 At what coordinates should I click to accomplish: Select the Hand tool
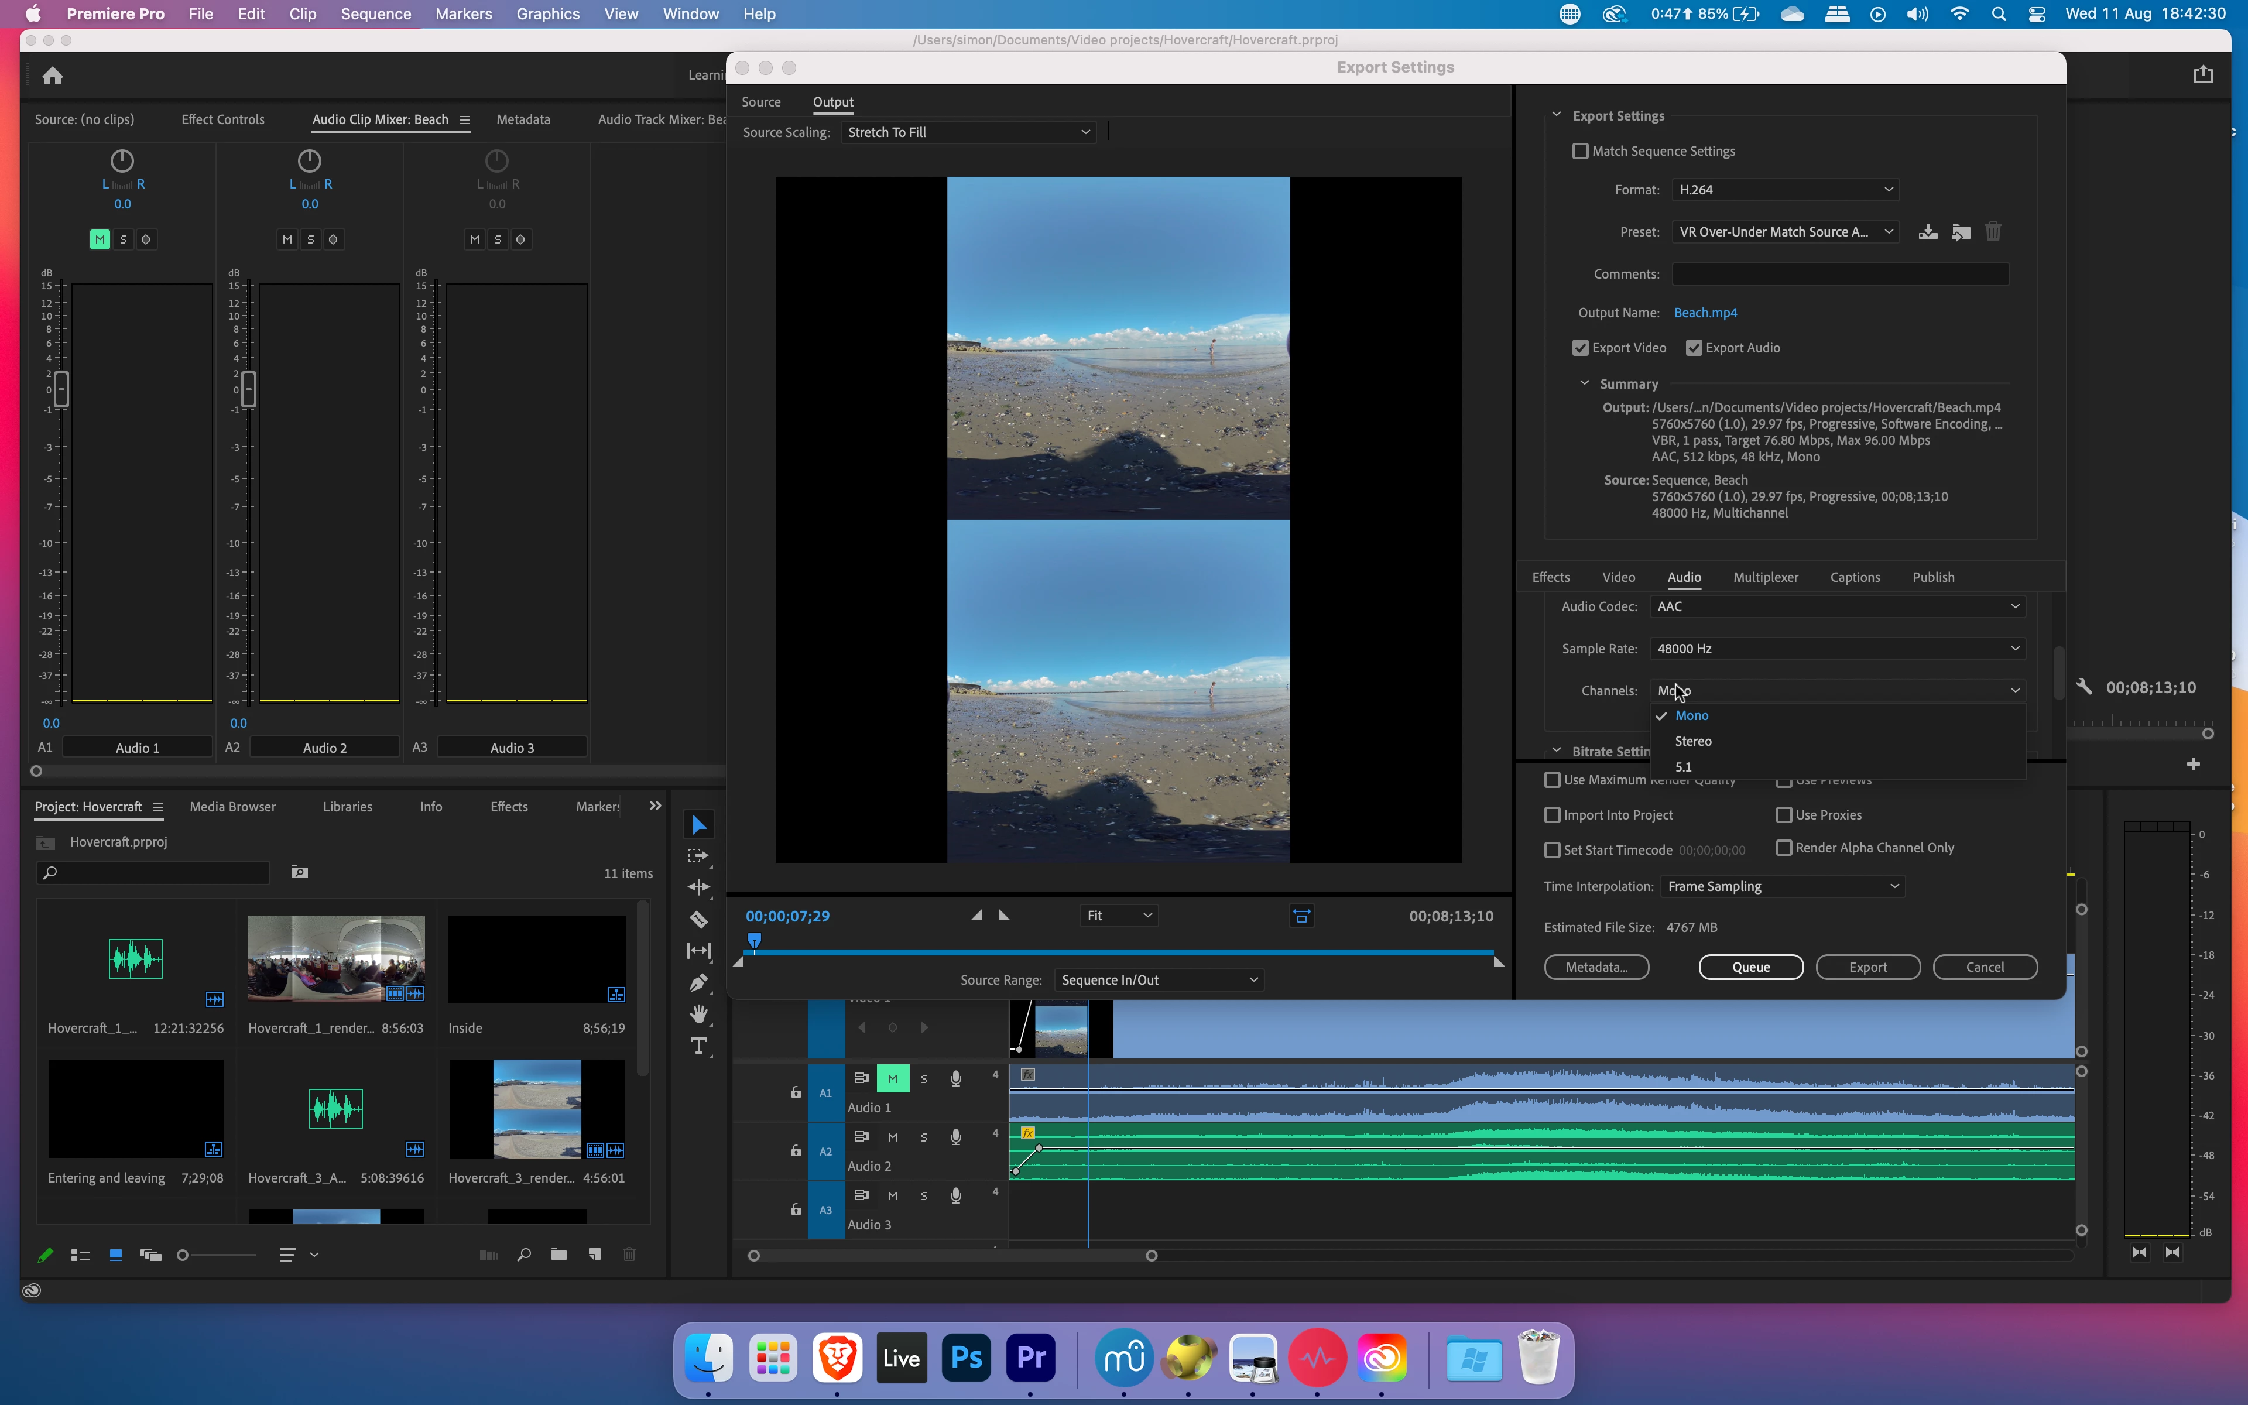tap(698, 1014)
